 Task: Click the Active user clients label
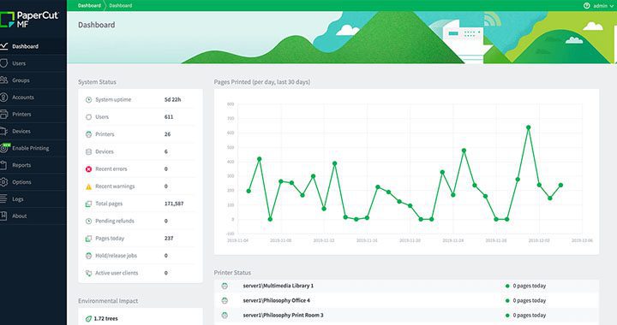(x=117, y=273)
